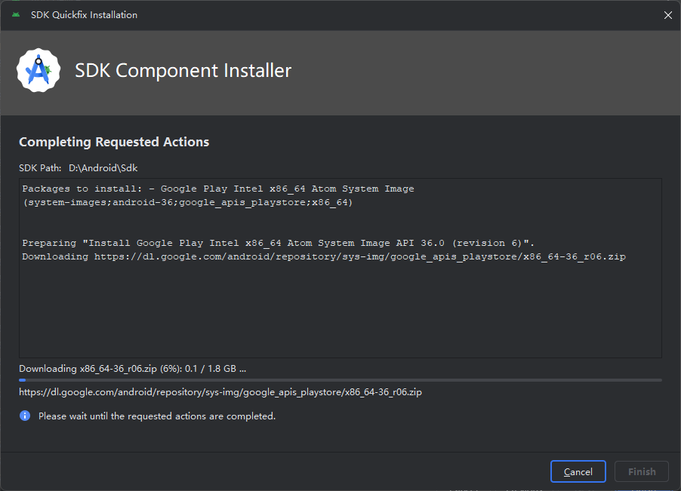Select the D:\Android\Sdk path text
The image size is (681, 491).
(x=103, y=167)
